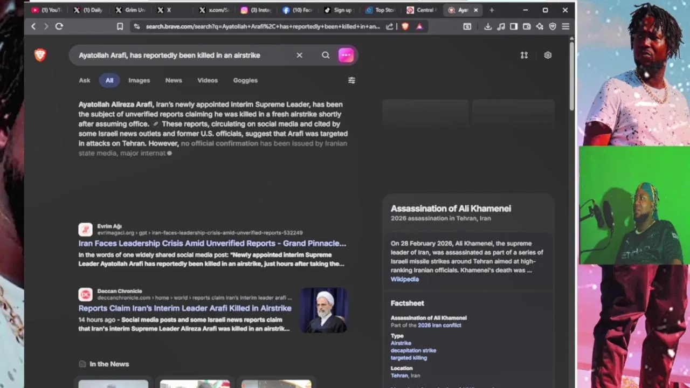Open the search filters slider icon
This screenshot has height=388, width=690.
351,80
